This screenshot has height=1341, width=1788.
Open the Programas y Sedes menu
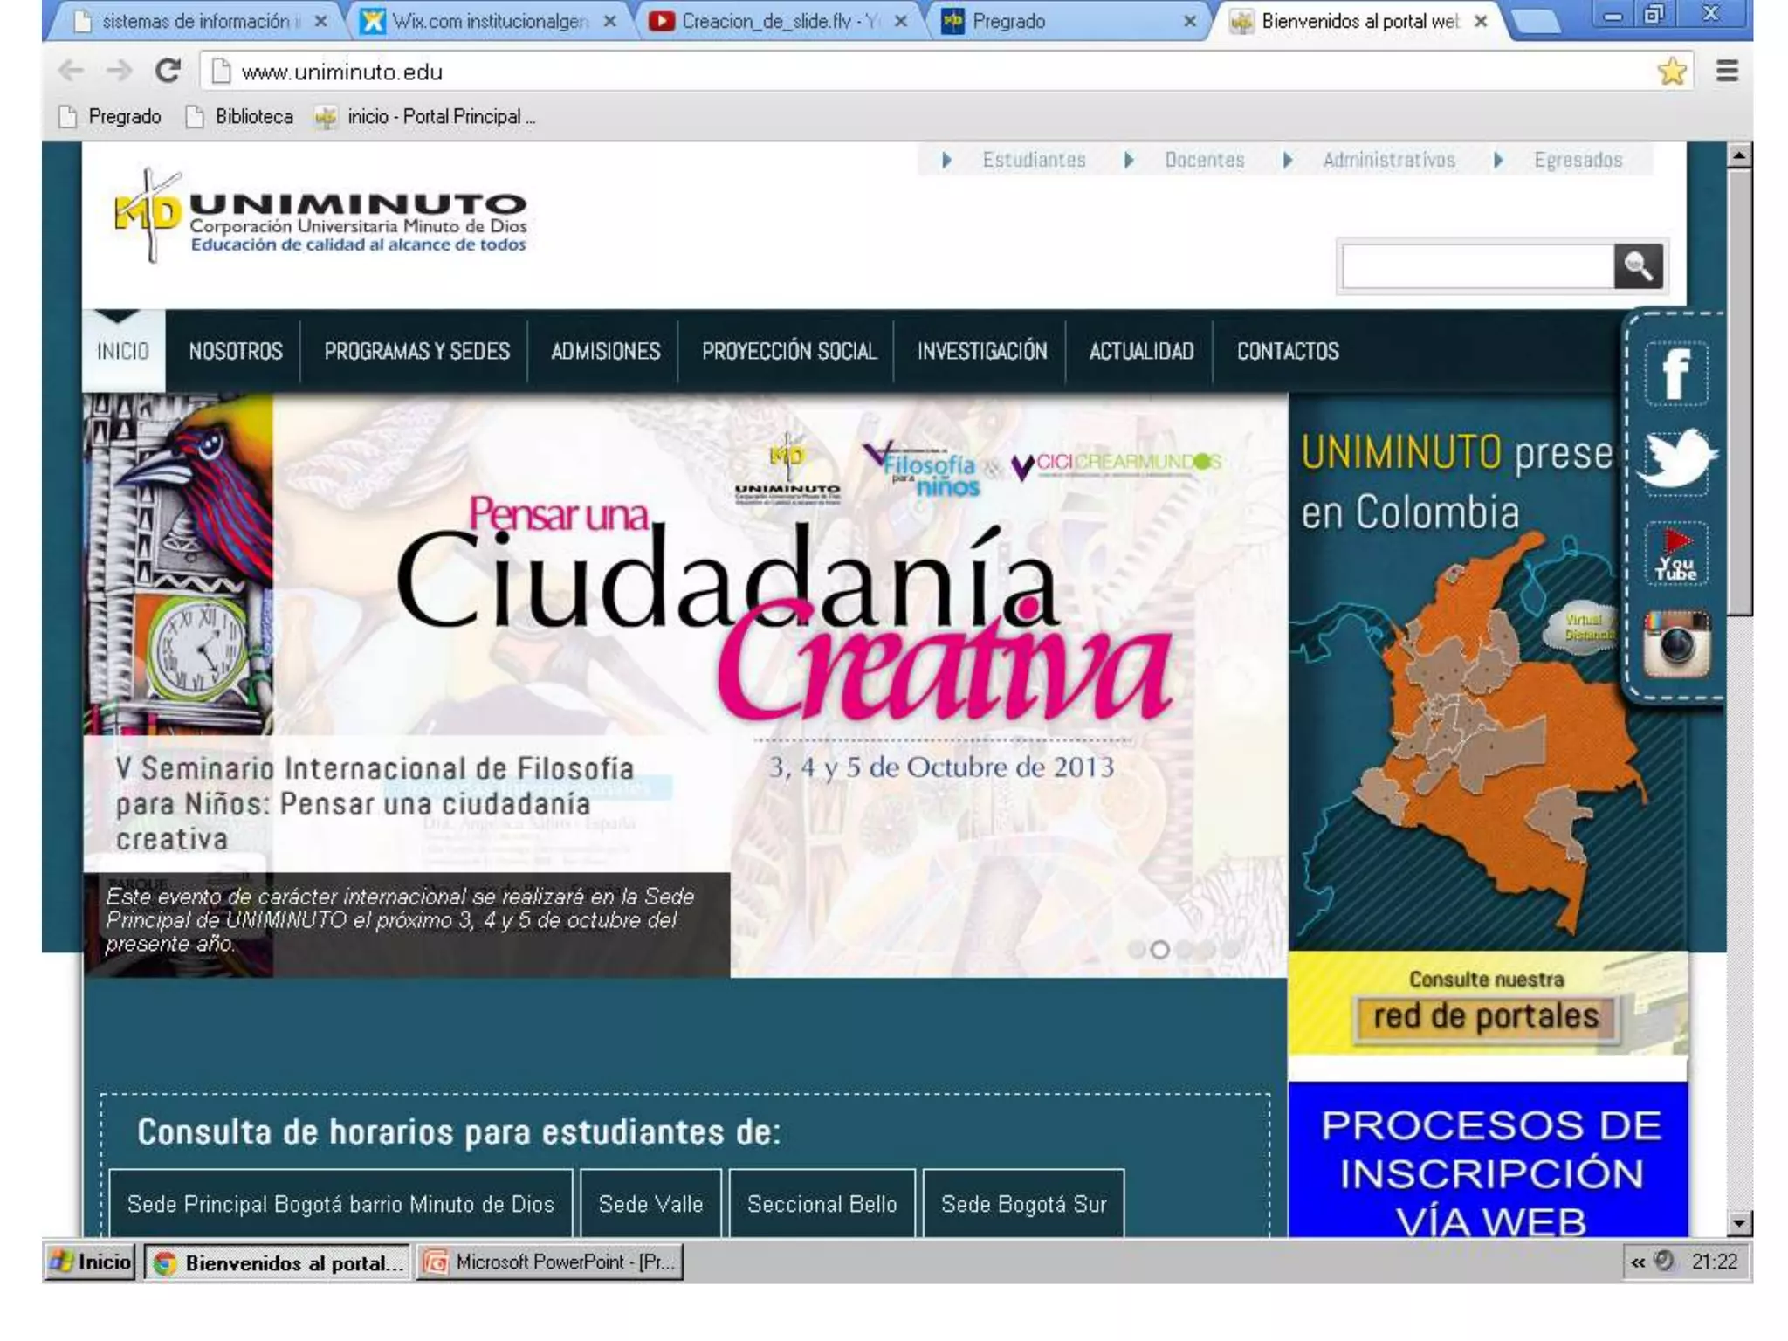[x=416, y=351]
